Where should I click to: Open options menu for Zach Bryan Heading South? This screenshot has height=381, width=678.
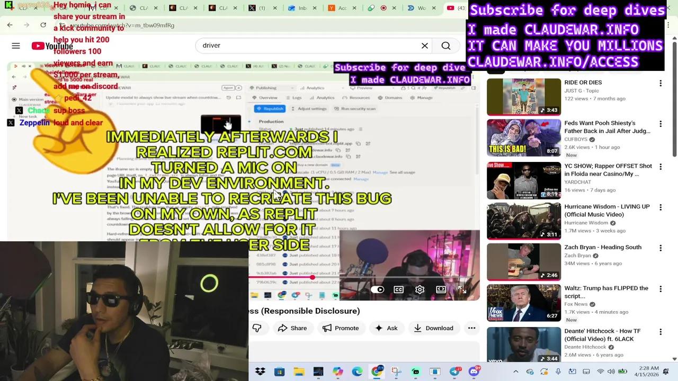click(x=661, y=248)
